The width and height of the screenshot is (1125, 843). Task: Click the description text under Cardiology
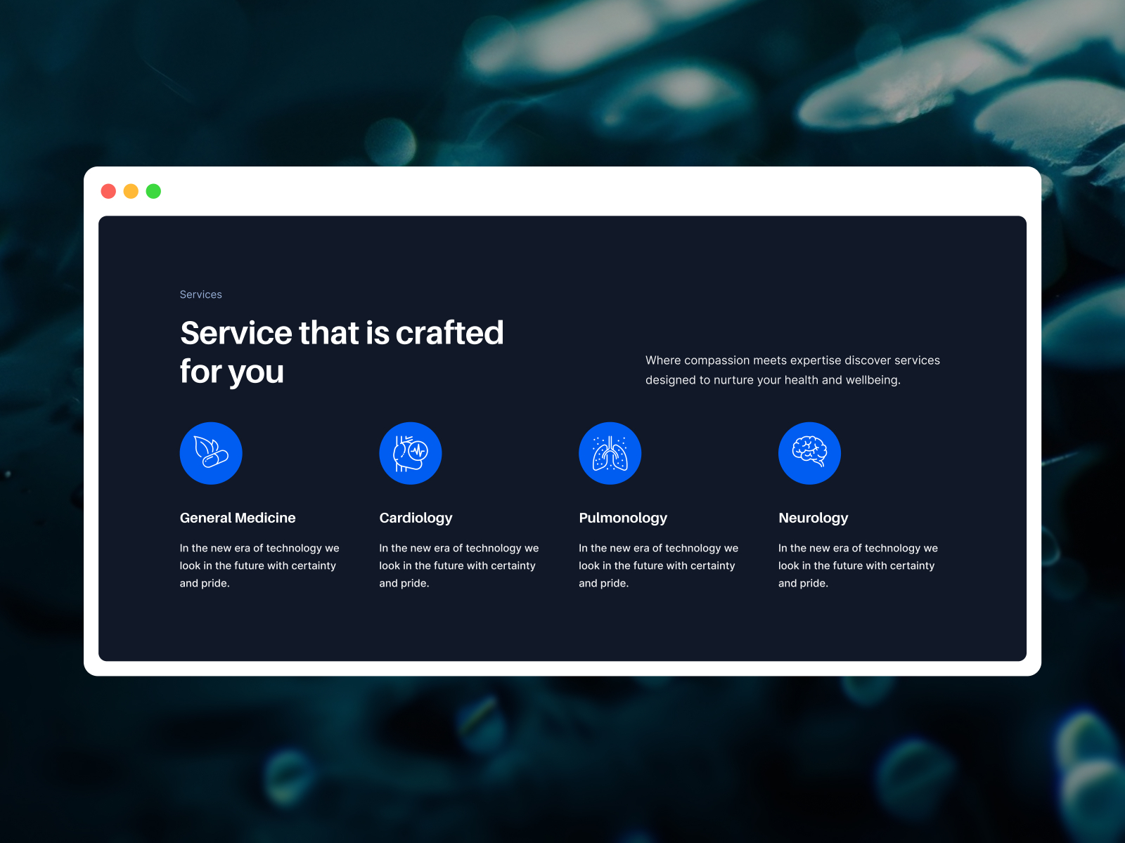(x=459, y=566)
